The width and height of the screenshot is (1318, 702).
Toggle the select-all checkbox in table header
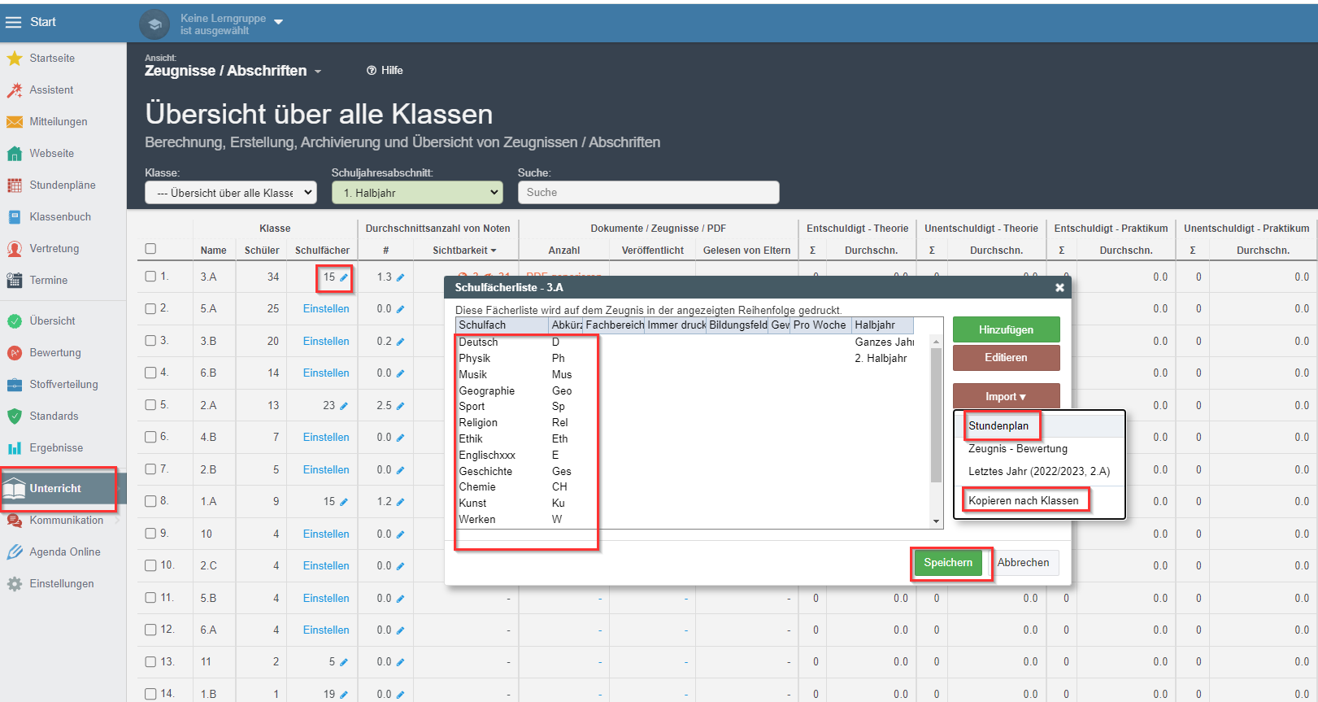click(150, 249)
